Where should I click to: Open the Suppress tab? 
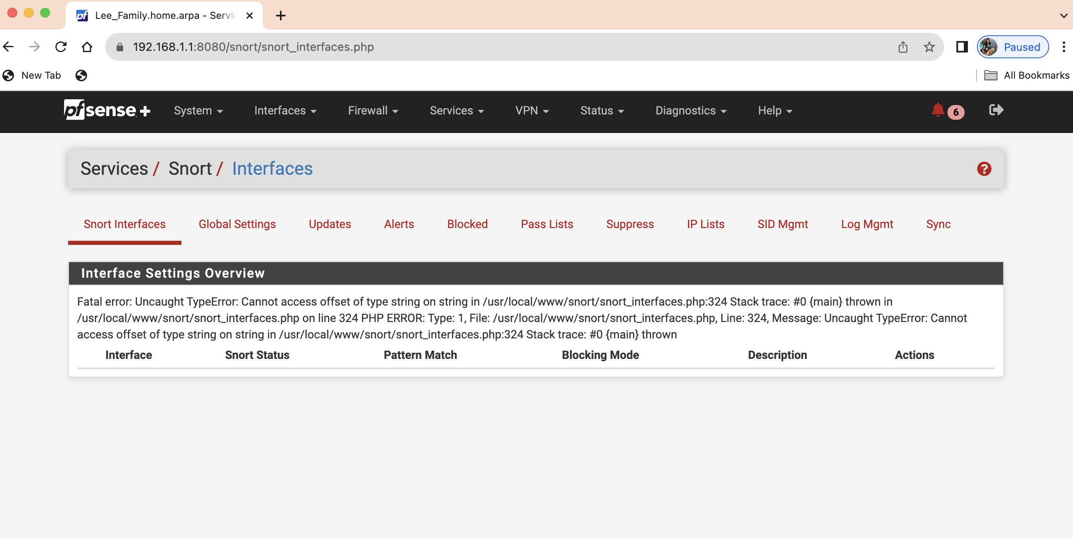pyautogui.click(x=630, y=224)
